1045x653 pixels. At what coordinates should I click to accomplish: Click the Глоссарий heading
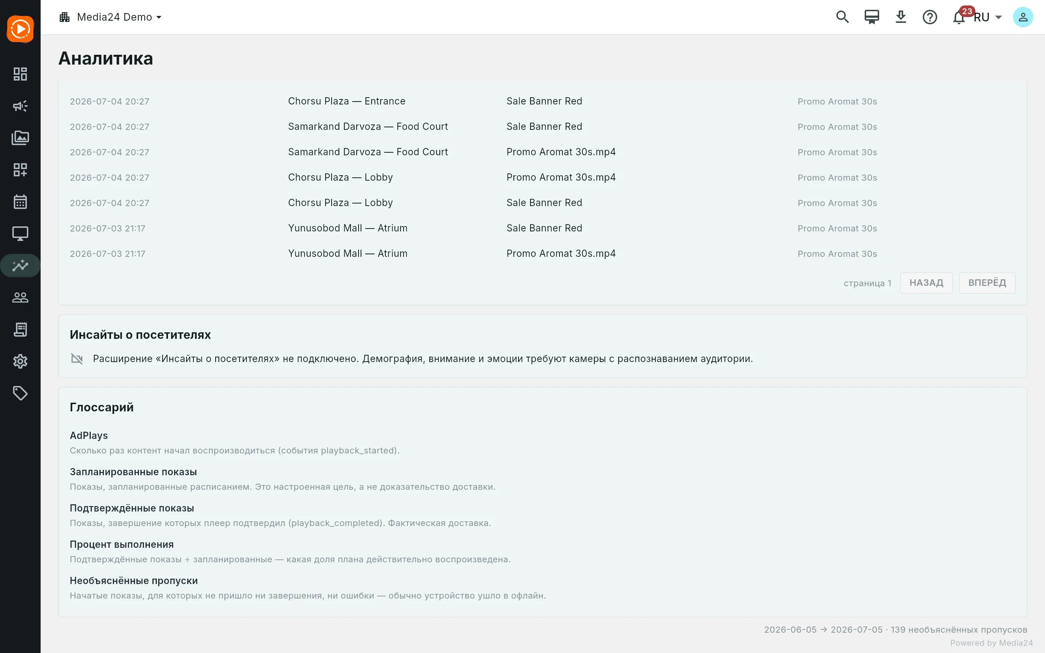(102, 407)
